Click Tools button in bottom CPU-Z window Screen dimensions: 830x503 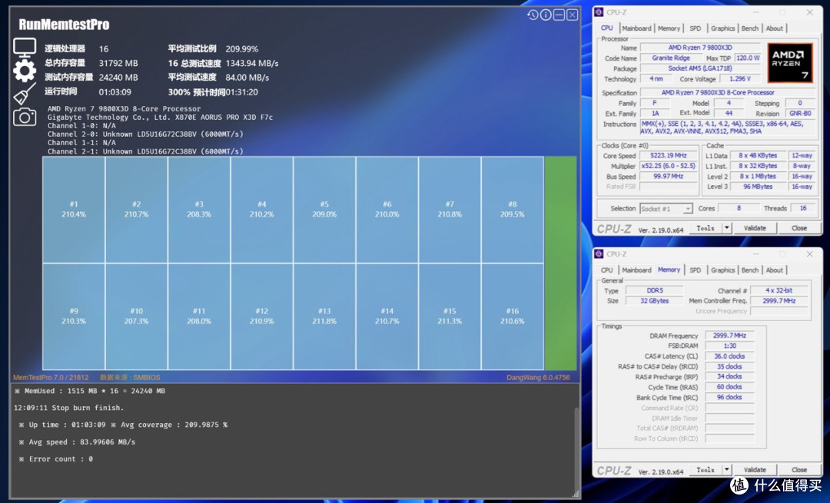pos(705,470)
